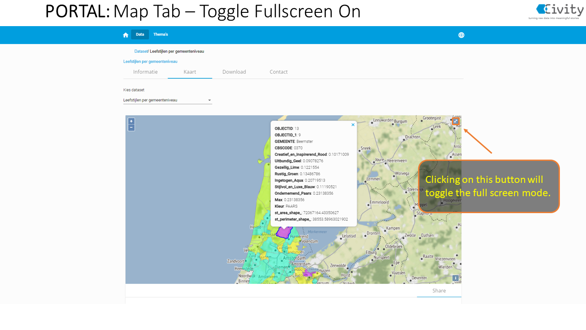Screen dimensions: 586x330
Task: Click the Zandvoort label on the map
Action: [x=236, y=261]
